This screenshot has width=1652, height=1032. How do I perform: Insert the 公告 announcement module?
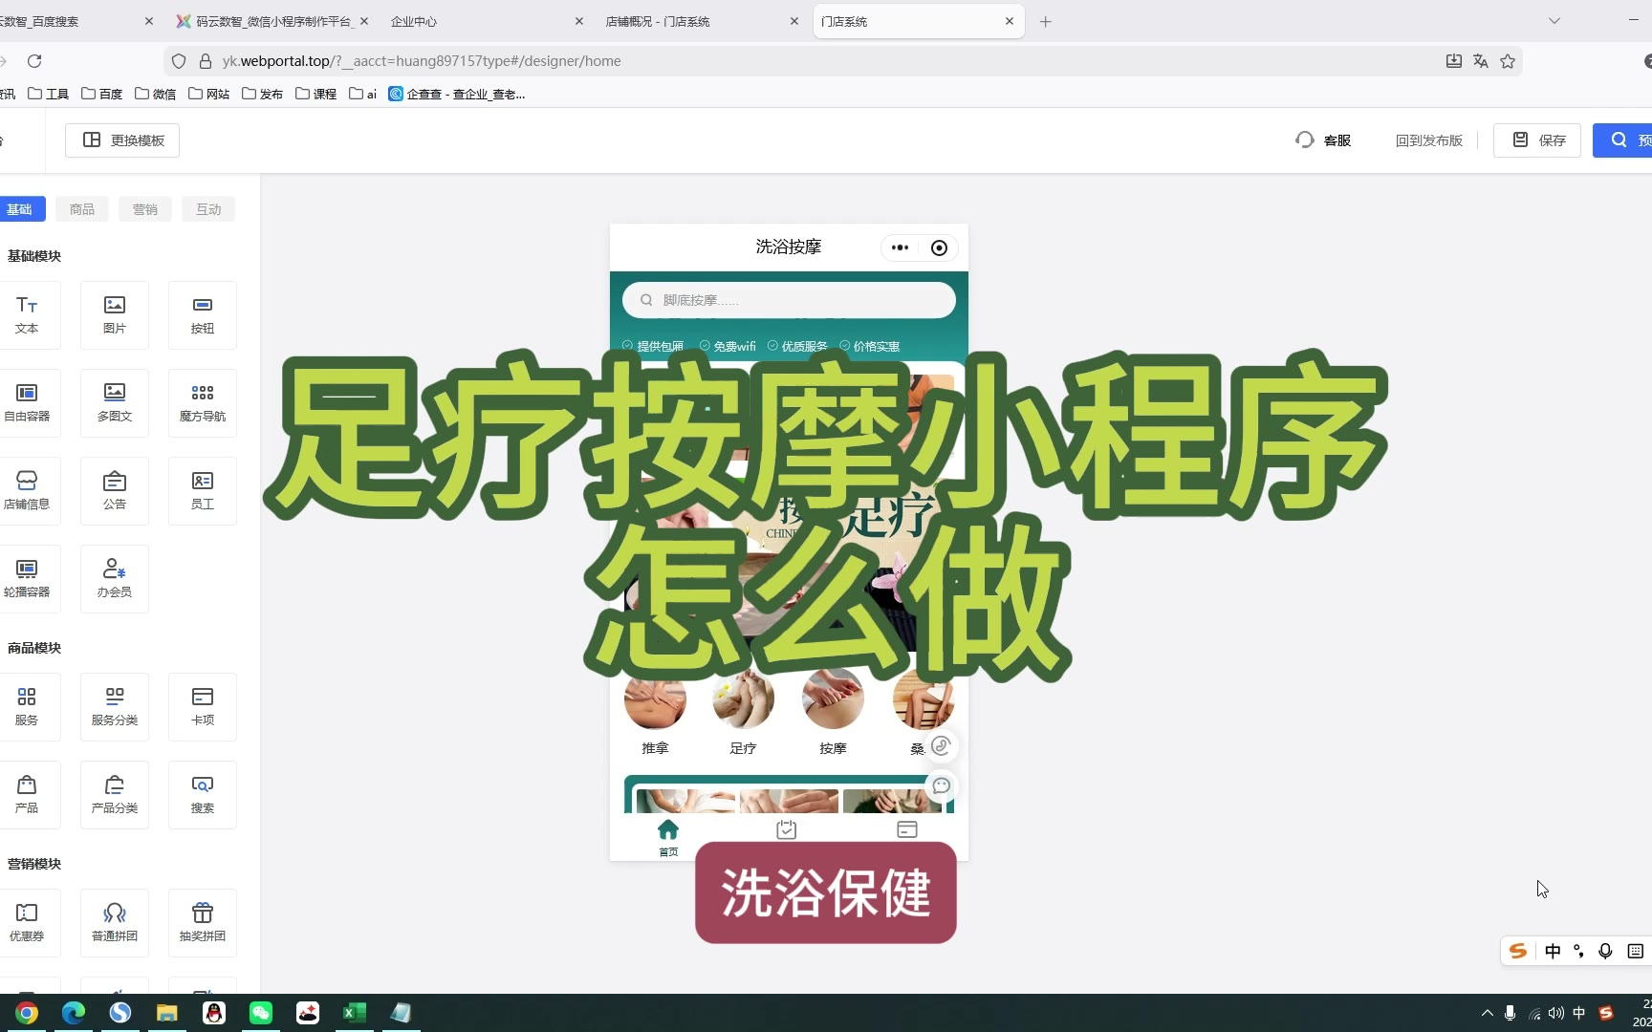point(115,491)
